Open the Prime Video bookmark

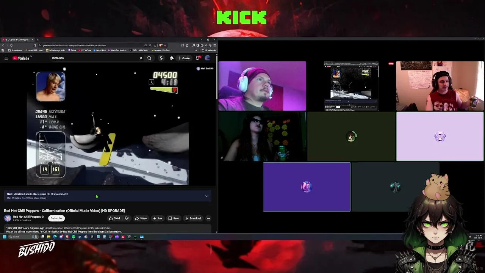(100, 50)
